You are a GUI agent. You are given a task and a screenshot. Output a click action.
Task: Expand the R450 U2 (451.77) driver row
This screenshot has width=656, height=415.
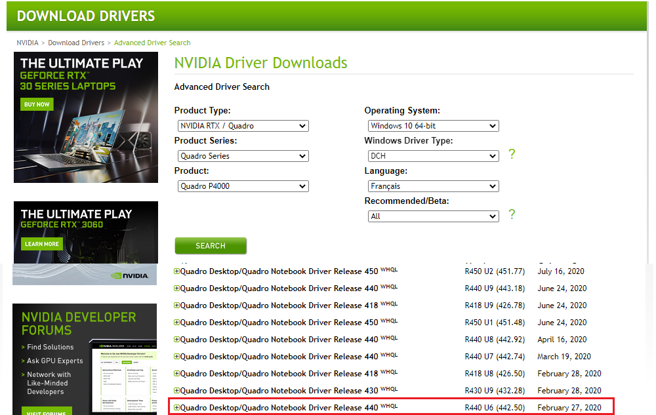(176, 271)
